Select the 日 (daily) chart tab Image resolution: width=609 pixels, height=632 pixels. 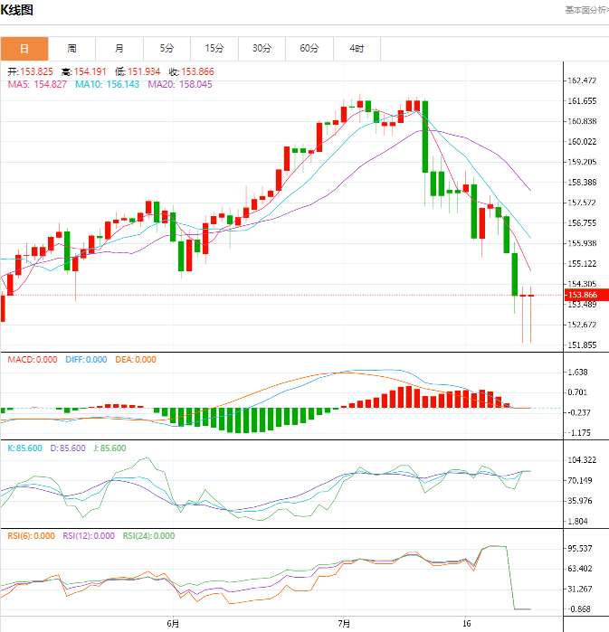[24, 49]
